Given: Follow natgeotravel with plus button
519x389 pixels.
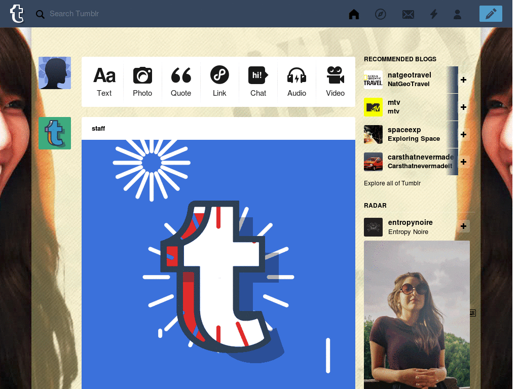Looking at the screenshot, I should 463,80.
